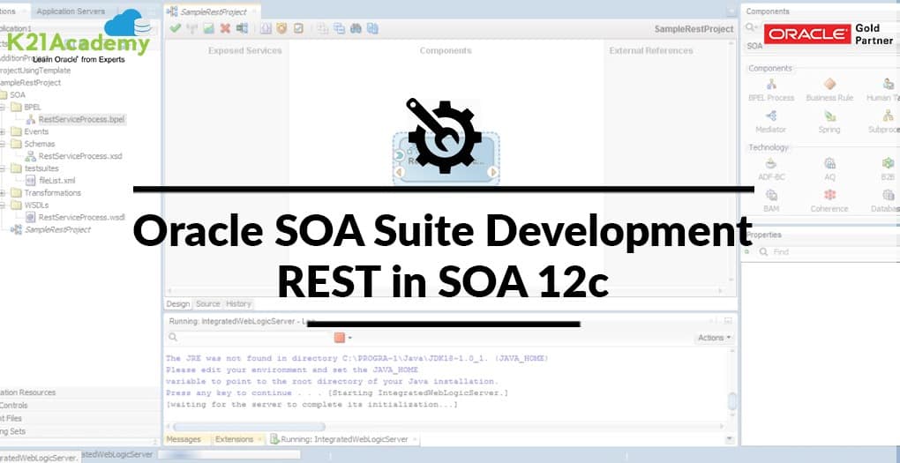Viewport: 900px width, 463px height.
Task: Open RestServiceProcess.wsdl file in tree
Action: 82,217
